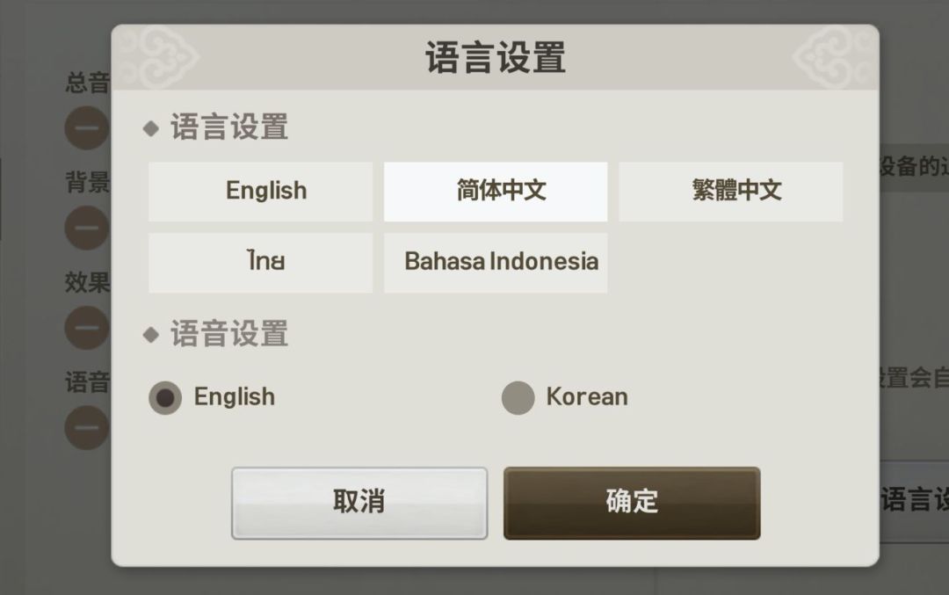Enable the English voice radio button
Image resolution: width=949 pixels, height=595 pixels.
coord(165,398)
